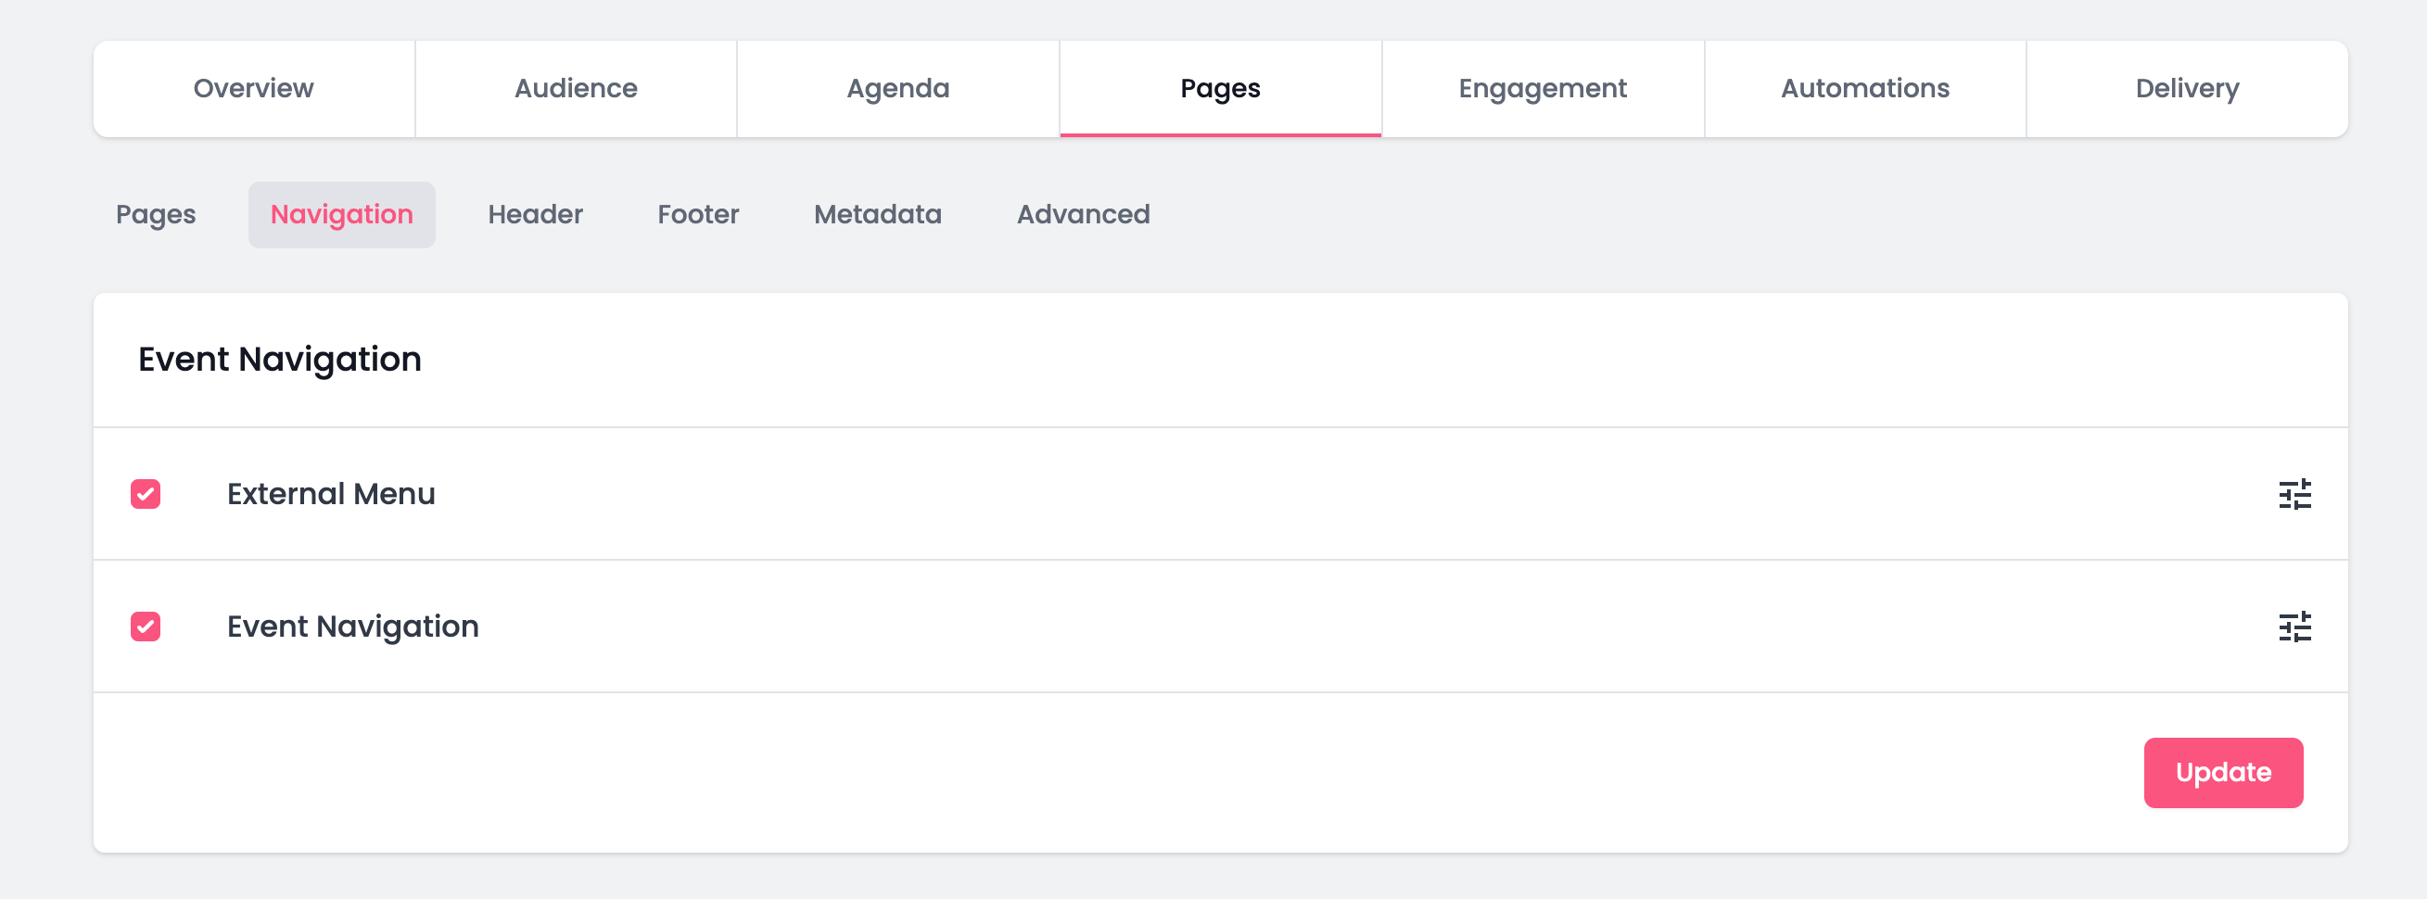Click the External Menu row label
Viewport: 2427px width, 899px height.
pyautogui.click(x=331, y=494)
